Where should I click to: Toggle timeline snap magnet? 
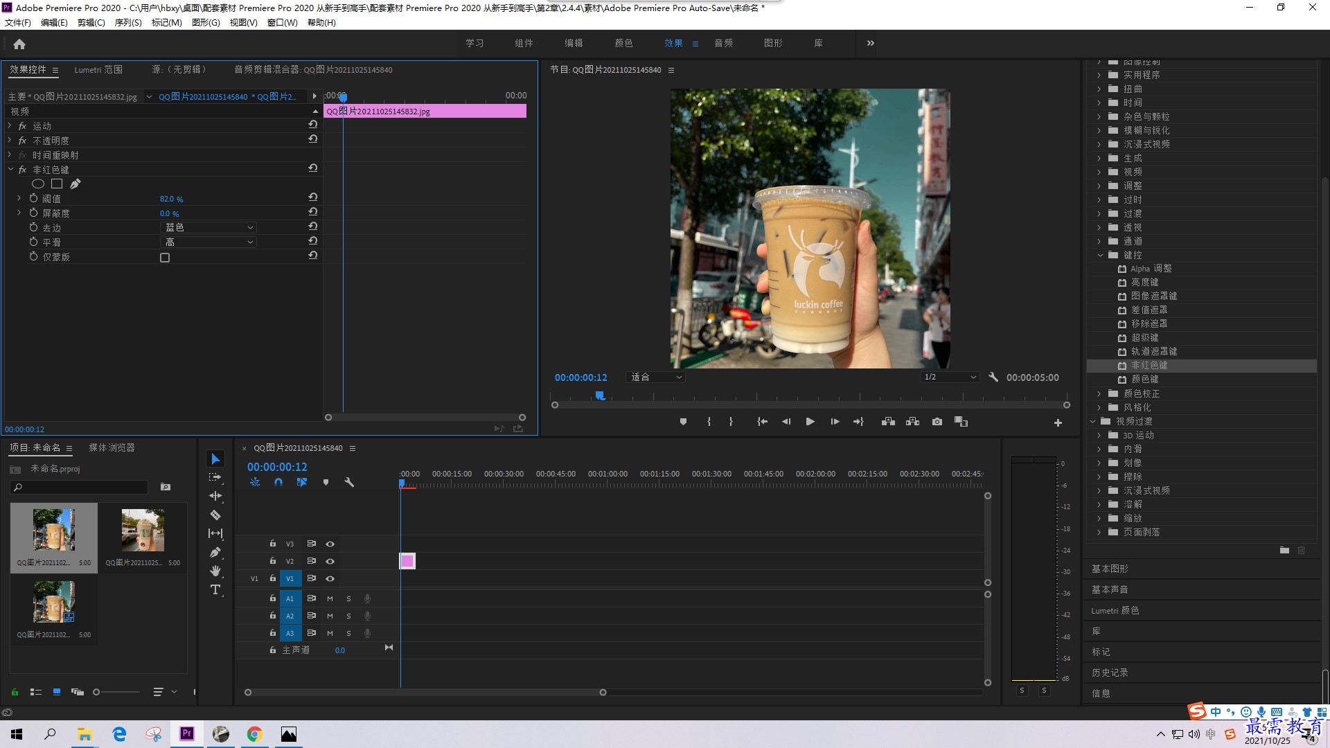coord(278,482)
